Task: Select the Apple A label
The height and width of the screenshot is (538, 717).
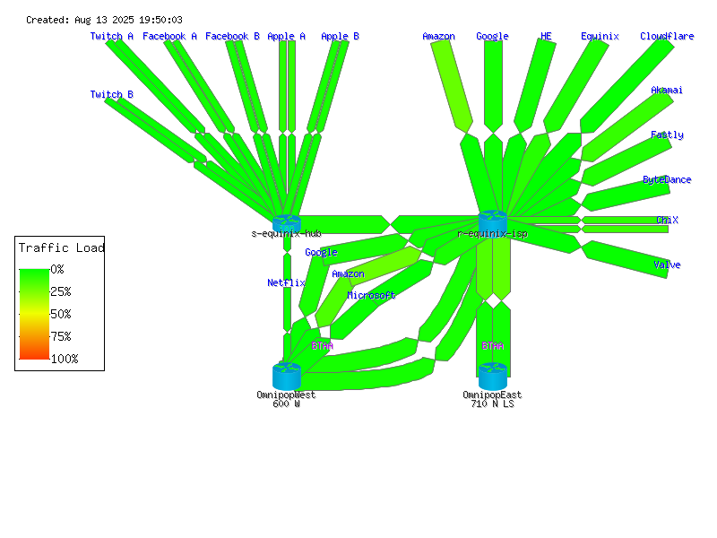Action: [x=286, y=36]
